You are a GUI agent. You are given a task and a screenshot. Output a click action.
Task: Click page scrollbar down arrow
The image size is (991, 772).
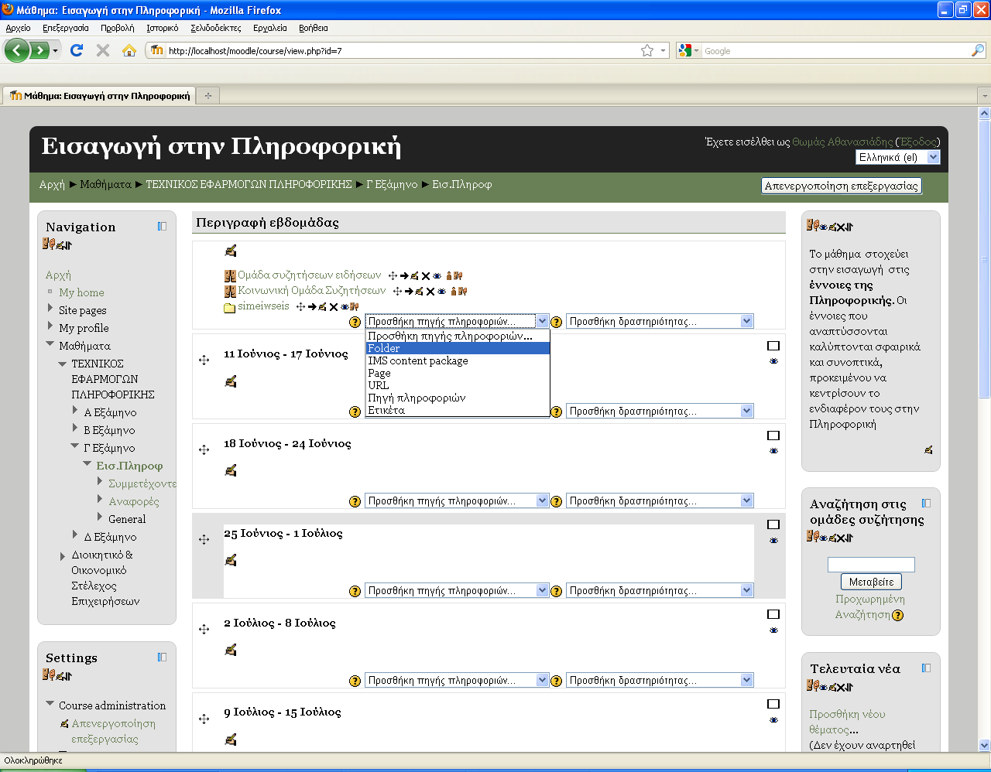(x=984, y=746)
